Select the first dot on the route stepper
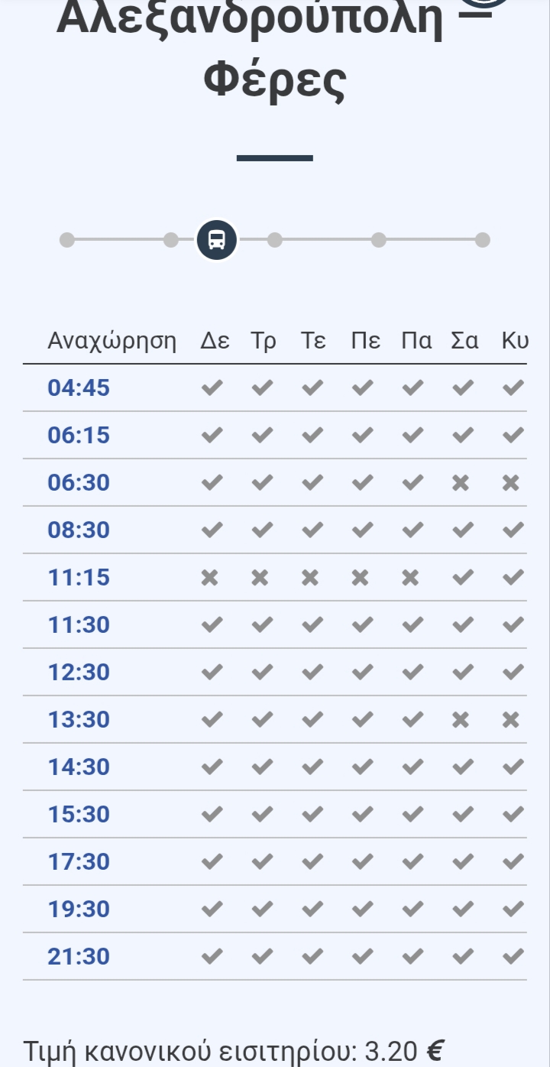The image size is (550, 1067). pos(67,240)
